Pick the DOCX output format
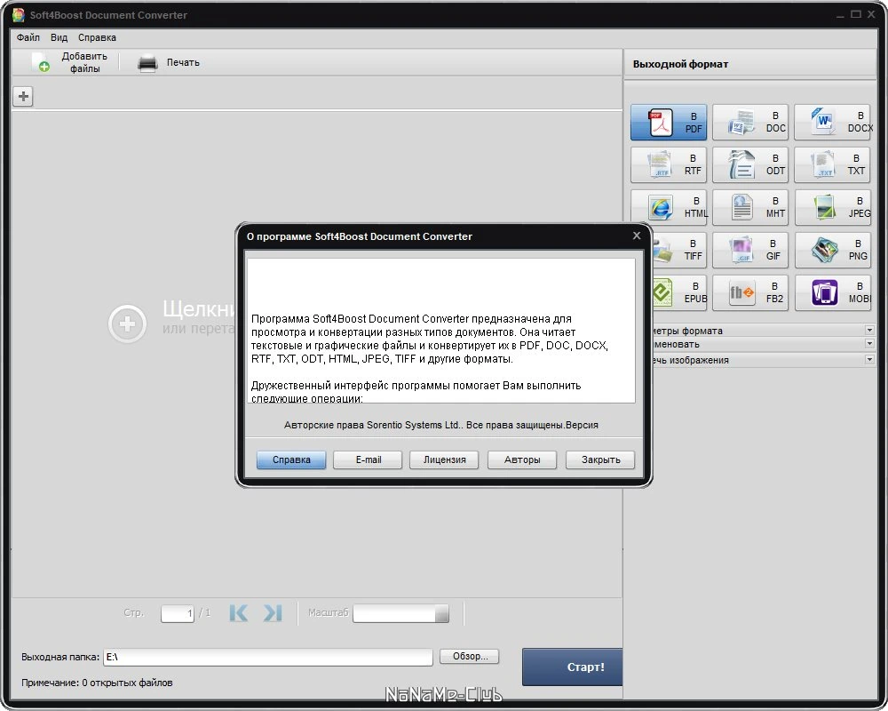 click(832, 122)
